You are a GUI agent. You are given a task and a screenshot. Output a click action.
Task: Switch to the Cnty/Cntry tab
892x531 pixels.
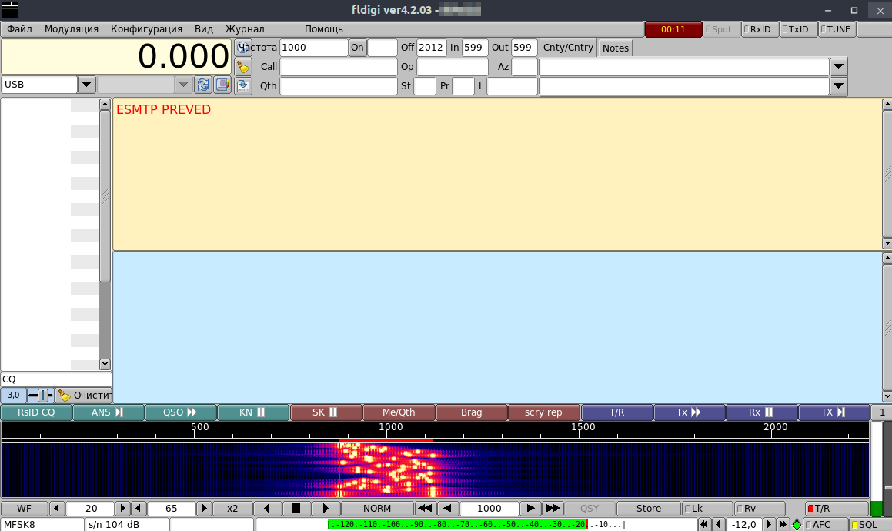coord(568,48)
